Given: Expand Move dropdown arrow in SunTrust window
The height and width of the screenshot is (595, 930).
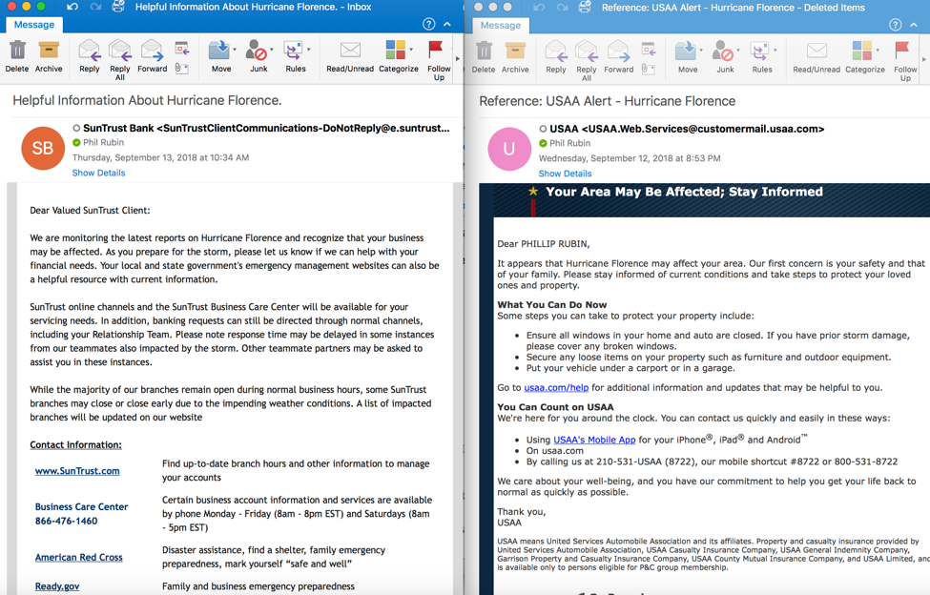Looking at the screenshot, I should point(235,50).
